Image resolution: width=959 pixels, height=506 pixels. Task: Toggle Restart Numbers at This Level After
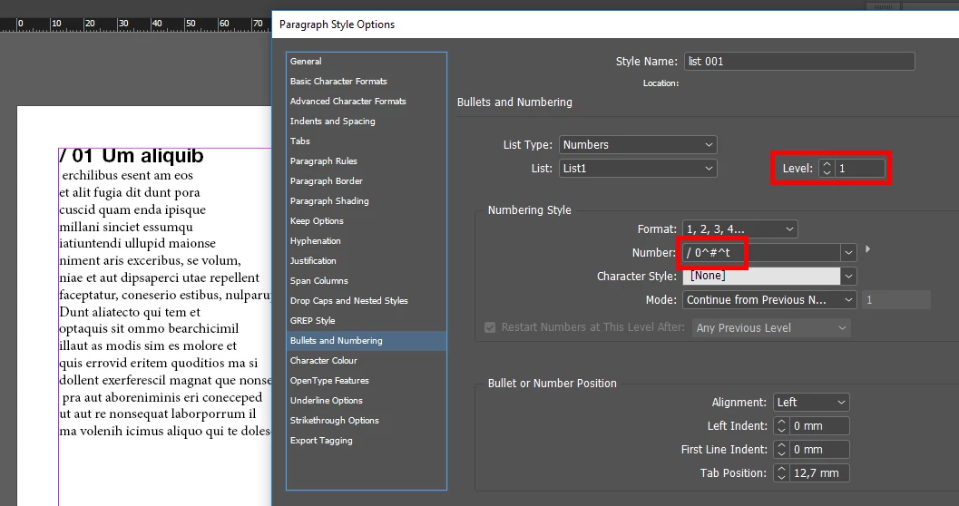(x=490, y=327)
